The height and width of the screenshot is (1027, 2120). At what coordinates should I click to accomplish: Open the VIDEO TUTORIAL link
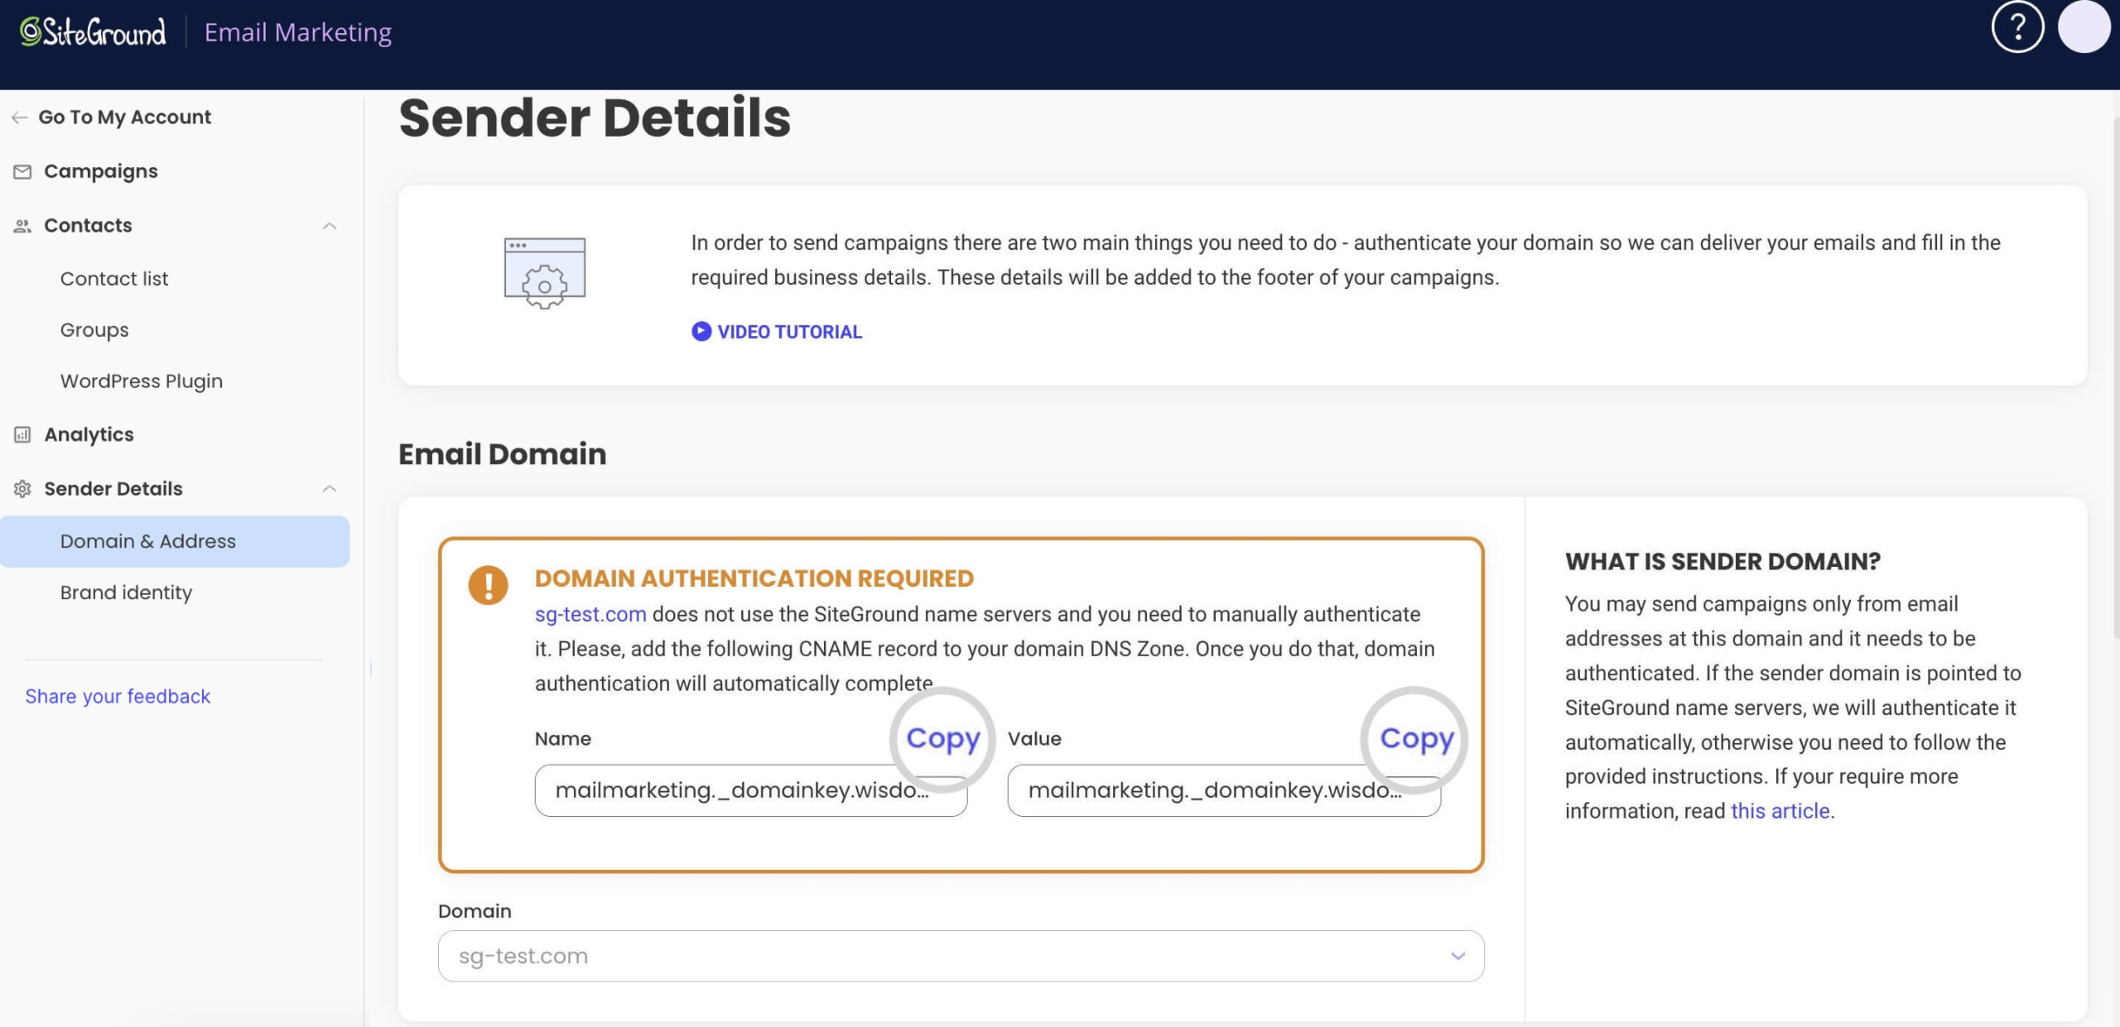789,332
